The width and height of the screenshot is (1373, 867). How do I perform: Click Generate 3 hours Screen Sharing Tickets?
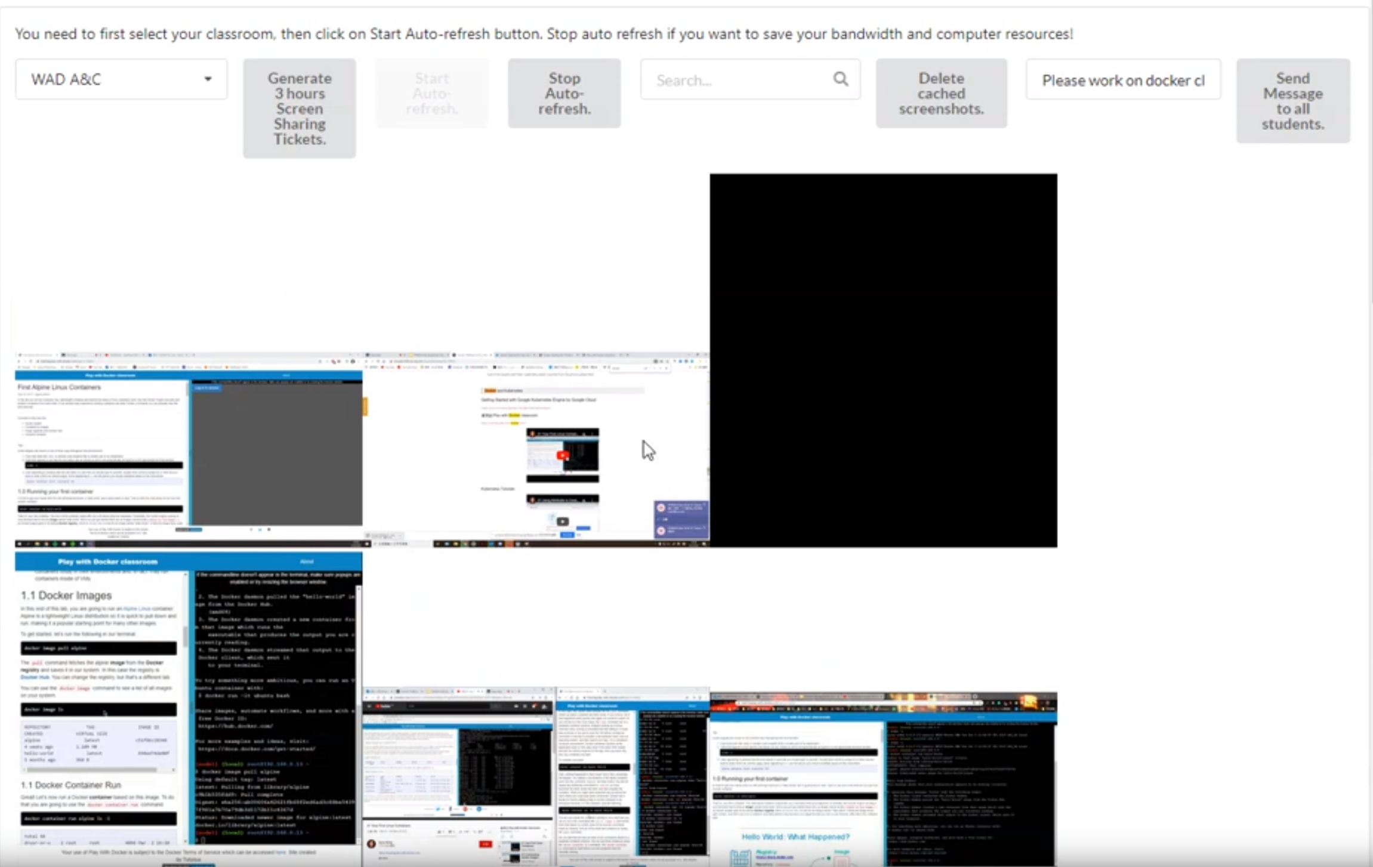[x=300, y=109]
